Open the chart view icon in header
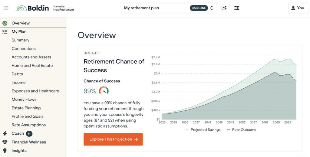The height and width of the screenshot is (157, 310). click(x=224, y=8)
